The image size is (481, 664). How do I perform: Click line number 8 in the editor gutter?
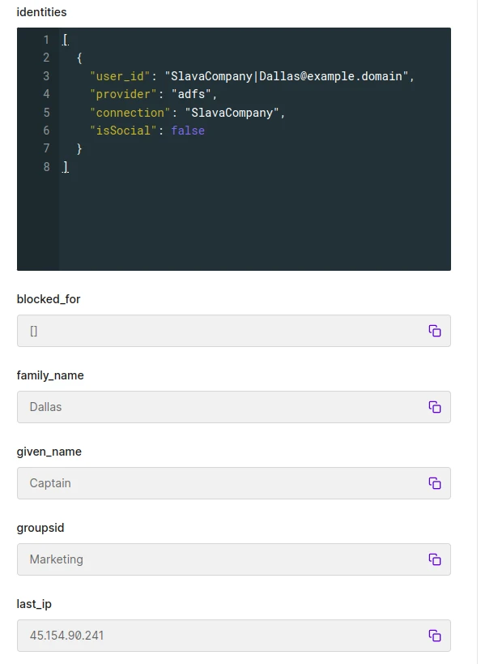[x=46, y=167]
